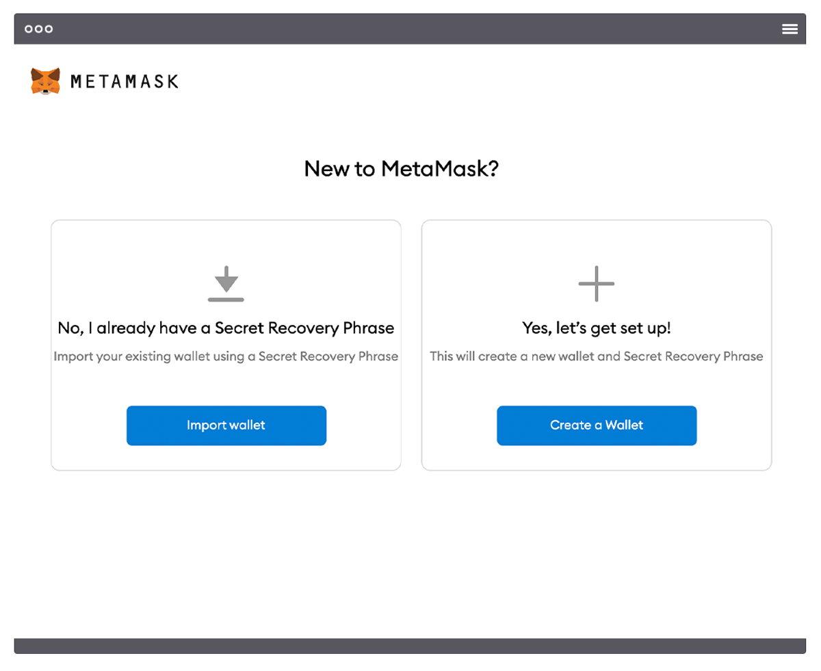The height and width of the screenshot is (671, 821).
Task: Click 'No, I already have a Secret Recovery Phrase' heading
Action: pyautogui.click(x=226, y=328)
